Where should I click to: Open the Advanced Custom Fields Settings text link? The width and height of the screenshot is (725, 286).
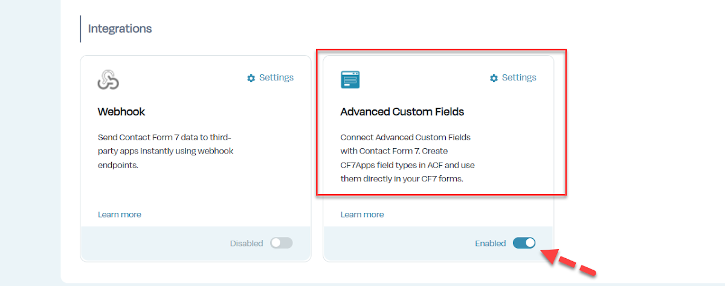pyautogui.click(x=519, y=77)
